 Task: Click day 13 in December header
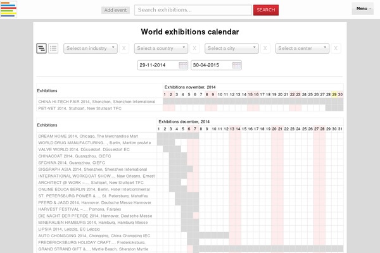point(232,129)
